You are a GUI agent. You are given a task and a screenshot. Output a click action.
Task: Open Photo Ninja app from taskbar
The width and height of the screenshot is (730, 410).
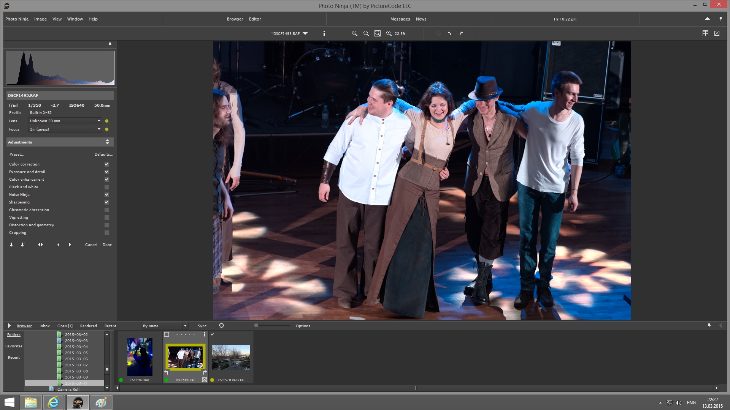(x=78, y=402)
